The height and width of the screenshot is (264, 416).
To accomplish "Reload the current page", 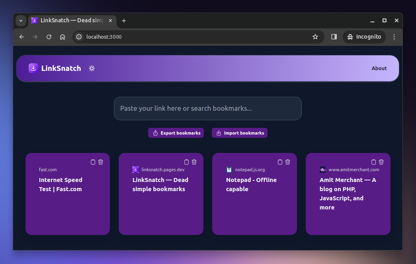I will coord(49,37).
